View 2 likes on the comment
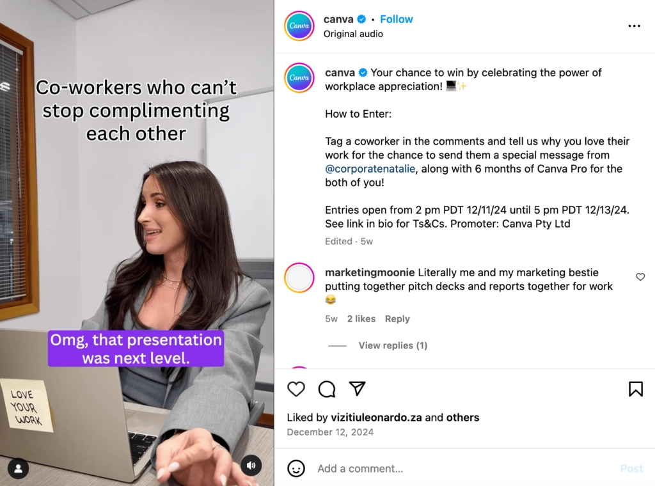 click(x=361, y=318)
